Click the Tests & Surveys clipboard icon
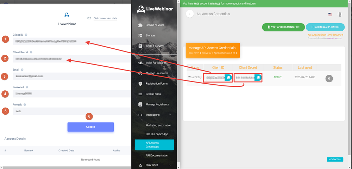 click(x=140, y=46)
